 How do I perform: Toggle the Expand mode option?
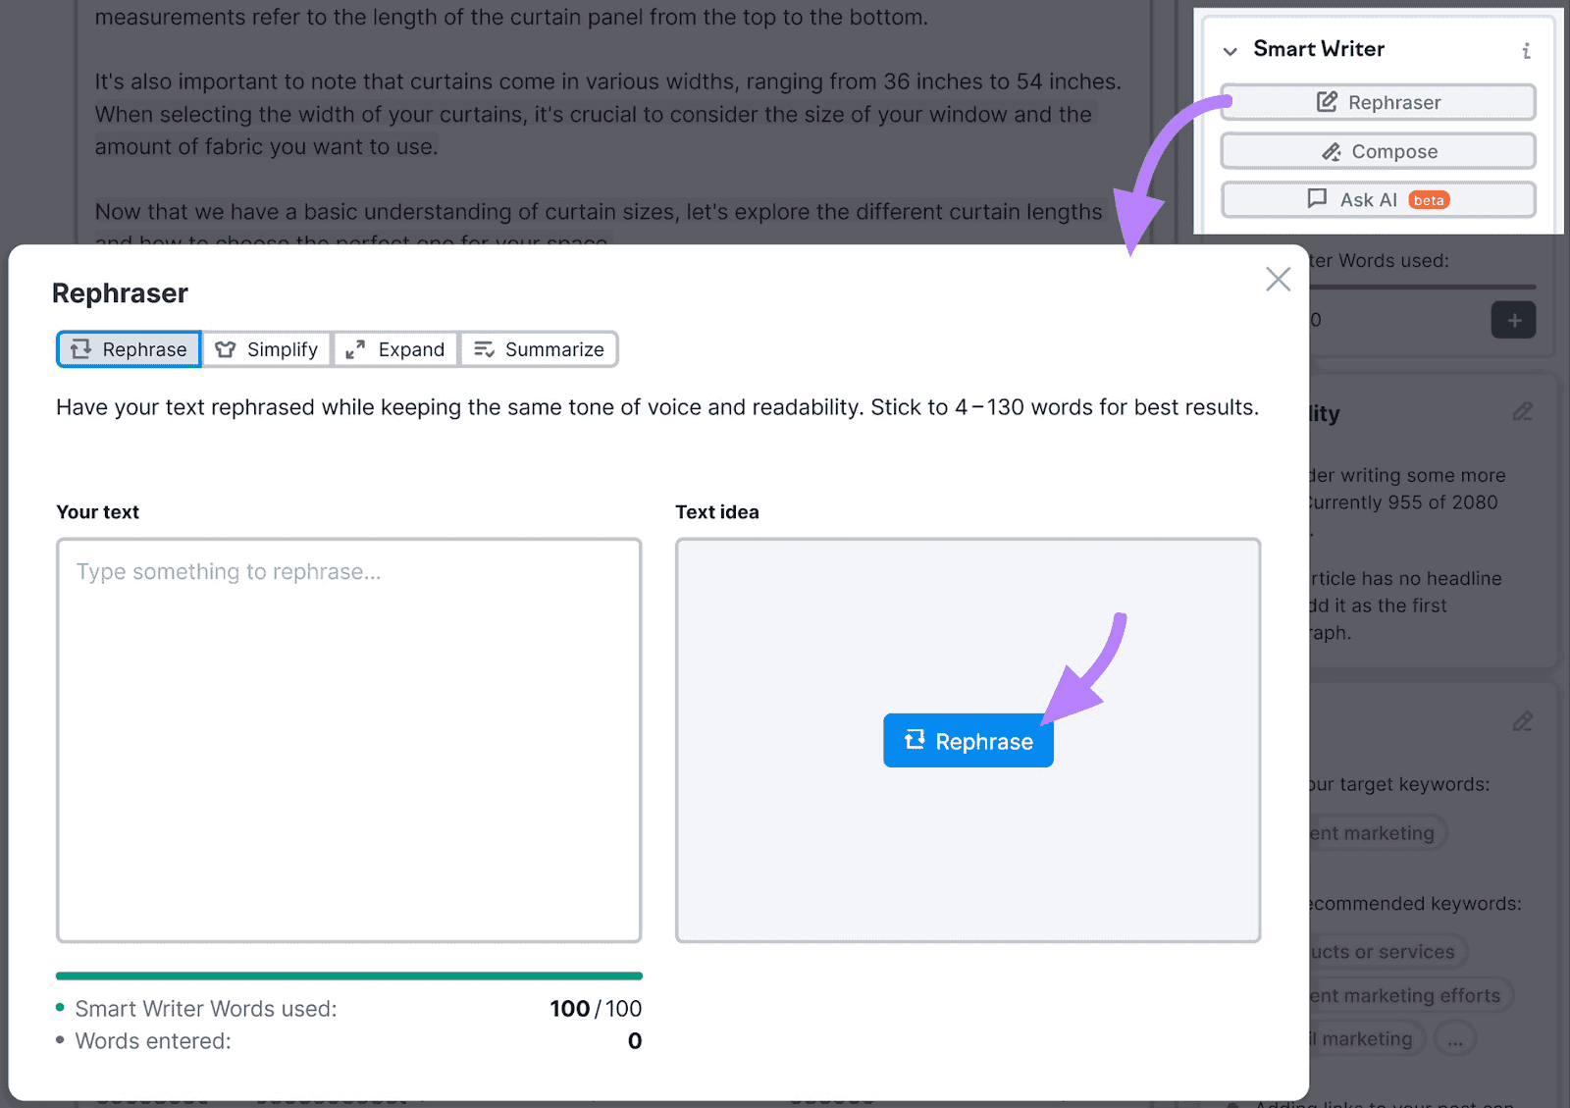click(394, 349)
